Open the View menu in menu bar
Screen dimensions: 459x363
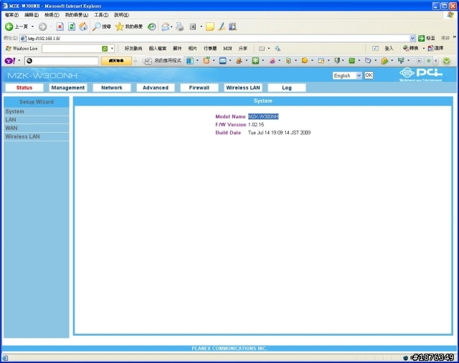tap(52, 15)
